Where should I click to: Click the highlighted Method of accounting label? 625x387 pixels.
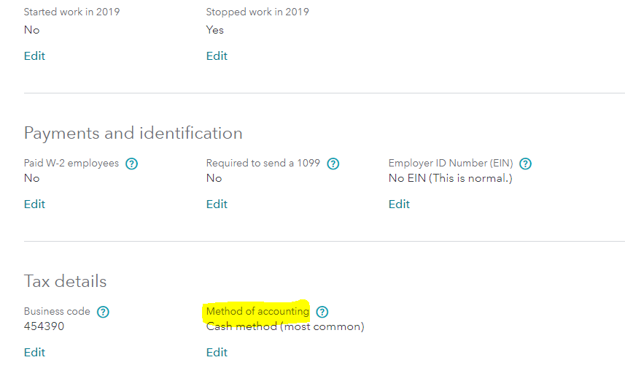(257, 312)
